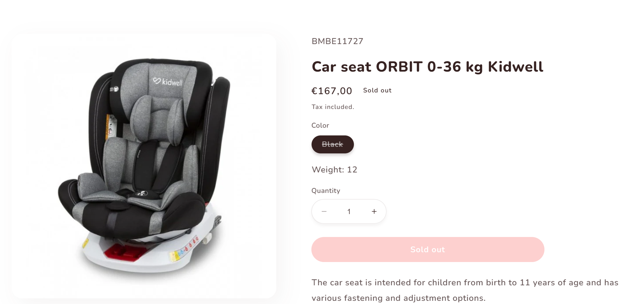This screenshot has height=304, width=627.
Task: Select the Black color option
Action: [332, 144]
